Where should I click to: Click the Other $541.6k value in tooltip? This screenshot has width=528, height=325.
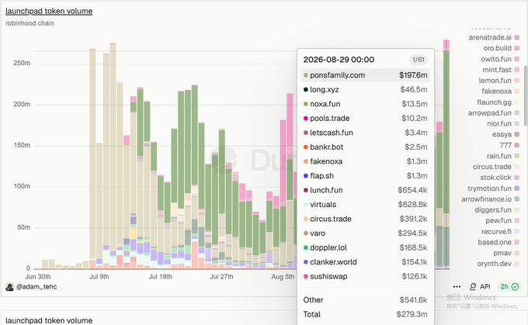[x=413, y=299]
